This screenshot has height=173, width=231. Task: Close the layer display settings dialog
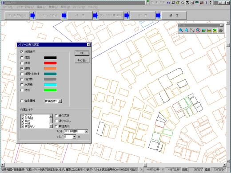(x=89, y=44)
